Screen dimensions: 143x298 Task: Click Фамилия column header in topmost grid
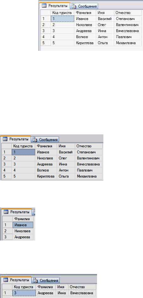[x=85, y=13]
